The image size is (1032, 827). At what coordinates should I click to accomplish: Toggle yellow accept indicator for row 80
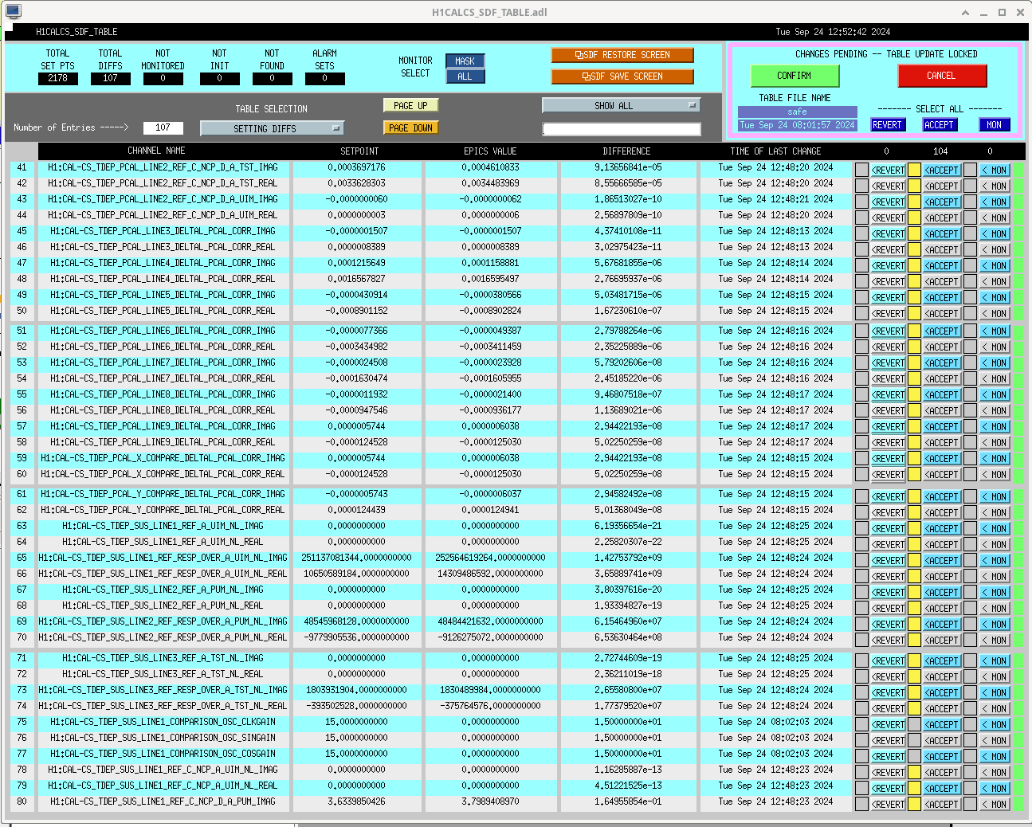(914, 804)
